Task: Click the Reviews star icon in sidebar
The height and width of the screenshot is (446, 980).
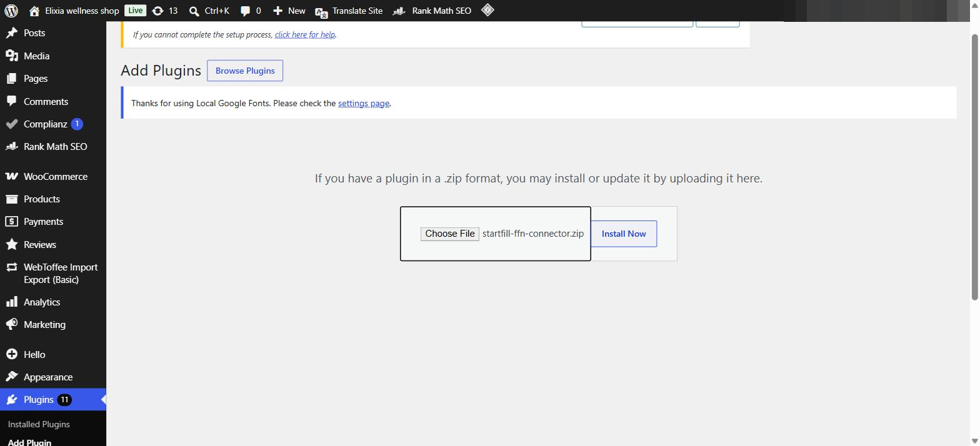Action: click(11, 244)
